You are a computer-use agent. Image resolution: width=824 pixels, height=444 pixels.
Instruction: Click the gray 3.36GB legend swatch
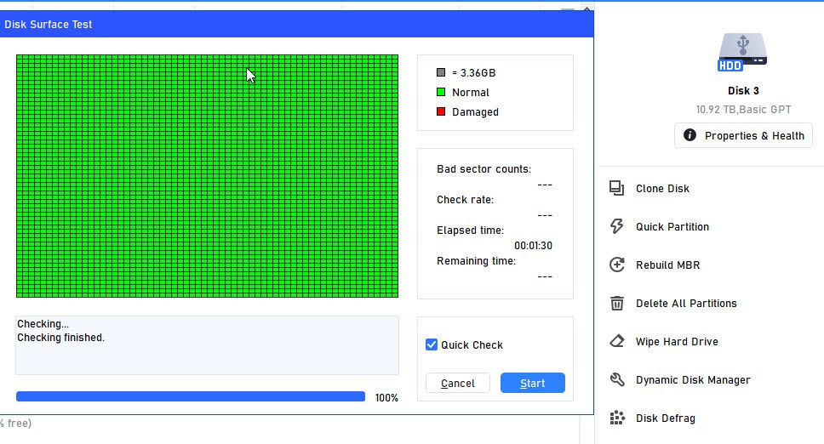pyautogui.click(x=441, y=72)
